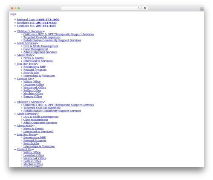Open second Becoming a BHP link
Screen dimensions: 213x180
(x=35, y=137)
